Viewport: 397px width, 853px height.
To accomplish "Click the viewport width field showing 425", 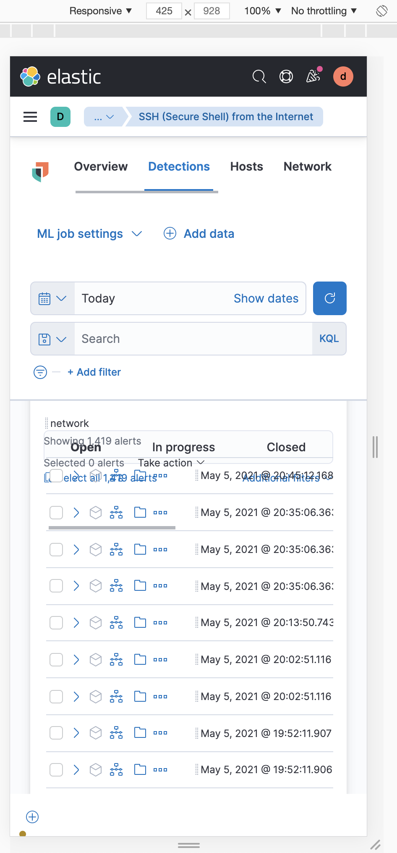I will pos(164,11).
